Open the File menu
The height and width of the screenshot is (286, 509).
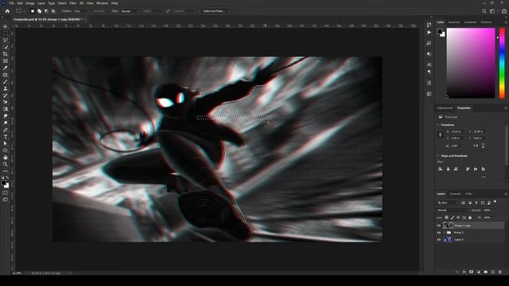click(x=12, y=3)
